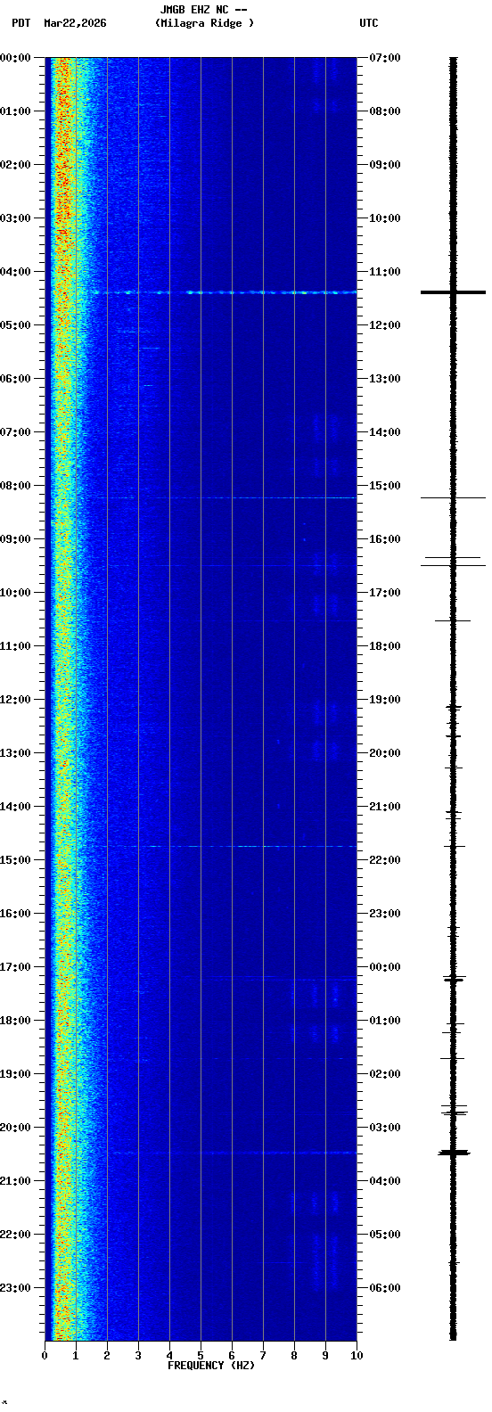
Task: Select the PDT axis label "18:00"
Action: click(15, 1021)
